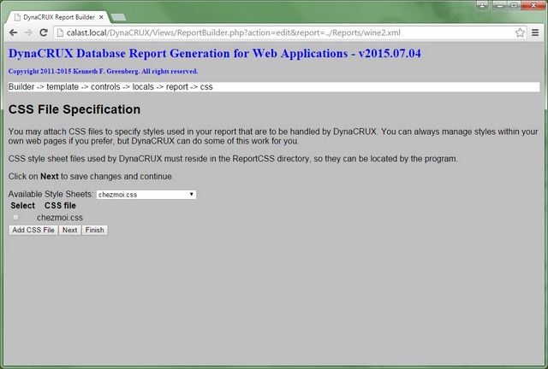Click the browser back arrow

pyautogui.click(x=14, y=32)
